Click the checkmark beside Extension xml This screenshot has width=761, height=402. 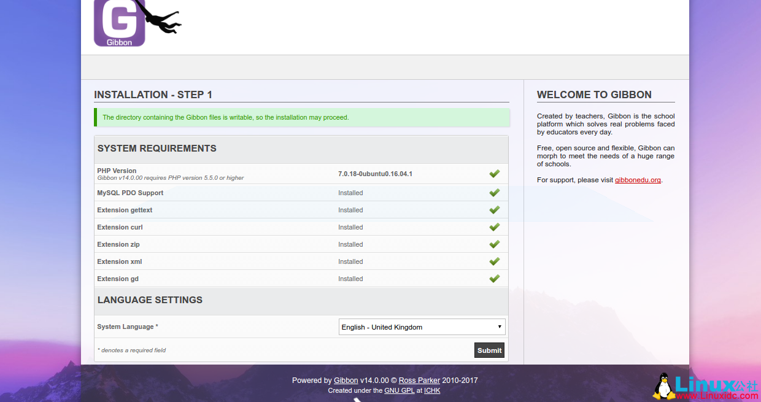495,261
